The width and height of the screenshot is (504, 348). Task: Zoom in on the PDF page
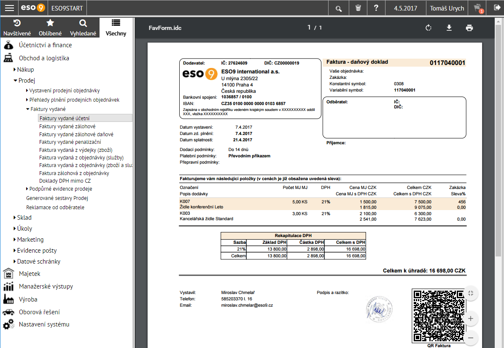[471, 318]
